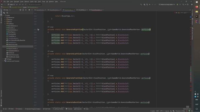Close the MeshBuilder.cs editor tab
The image size is (200, 112).
74,10
